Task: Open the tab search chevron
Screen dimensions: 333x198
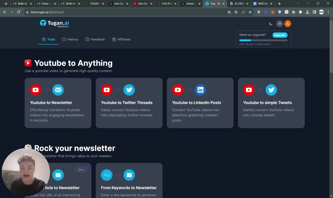Action: [x=298, y=4]
